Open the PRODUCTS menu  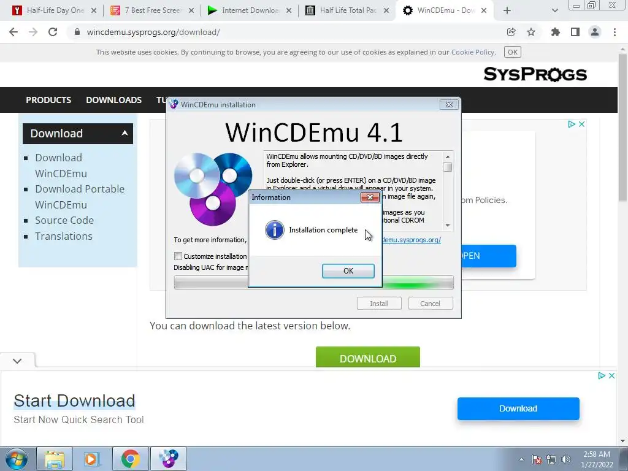click(48, 100)
